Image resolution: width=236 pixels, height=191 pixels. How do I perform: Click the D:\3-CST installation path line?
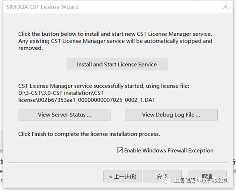tap(61, 93)
